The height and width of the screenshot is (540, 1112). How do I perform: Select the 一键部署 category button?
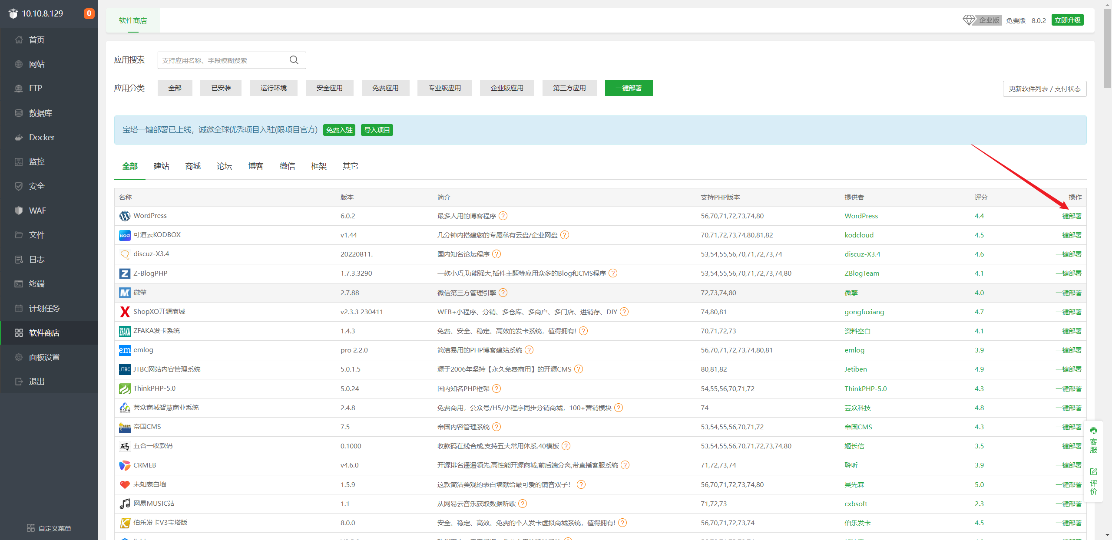(629, 88)
